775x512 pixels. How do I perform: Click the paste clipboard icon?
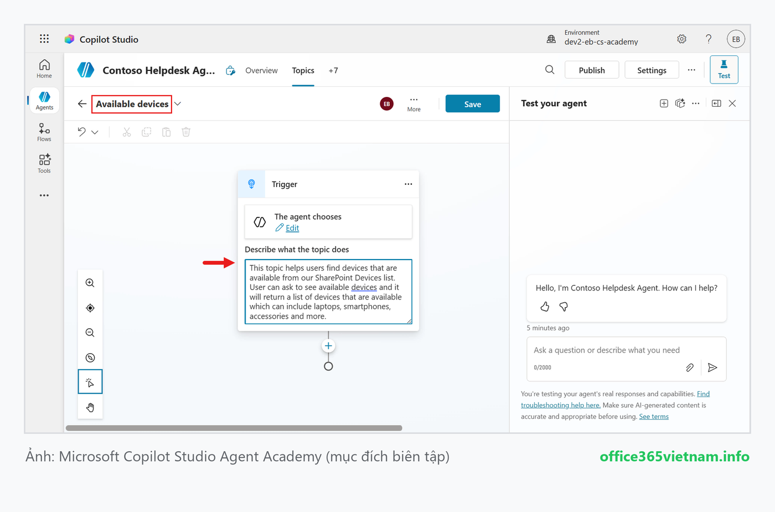coord(166,132)
